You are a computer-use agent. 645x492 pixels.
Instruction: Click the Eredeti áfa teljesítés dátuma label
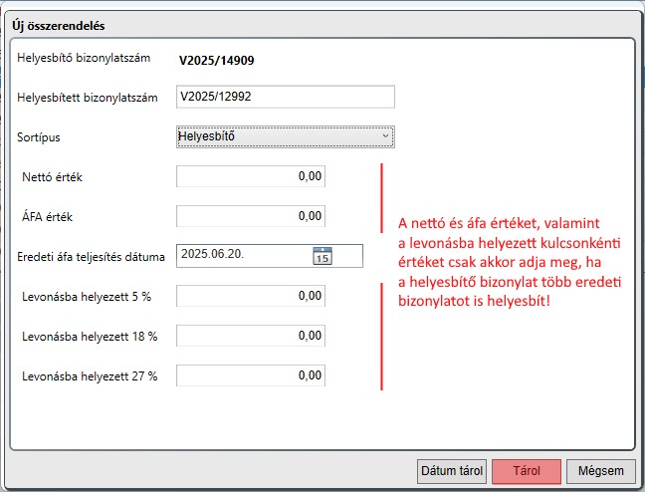pos(91,257)
